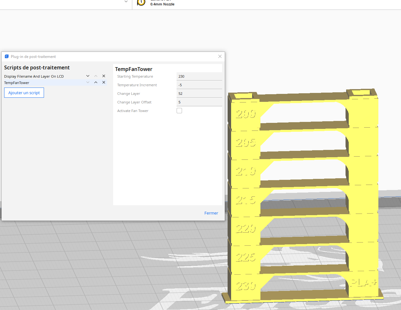Image resolution: width=401 pixels, height=310 pixels.
Task: Remove the Display Filename And Layer On LCD script
Action: point(104,76)
